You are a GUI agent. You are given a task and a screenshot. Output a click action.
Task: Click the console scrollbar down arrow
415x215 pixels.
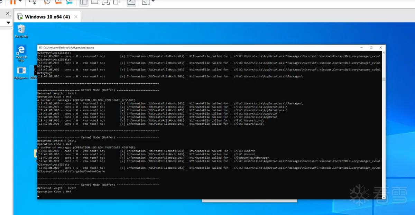384,197
